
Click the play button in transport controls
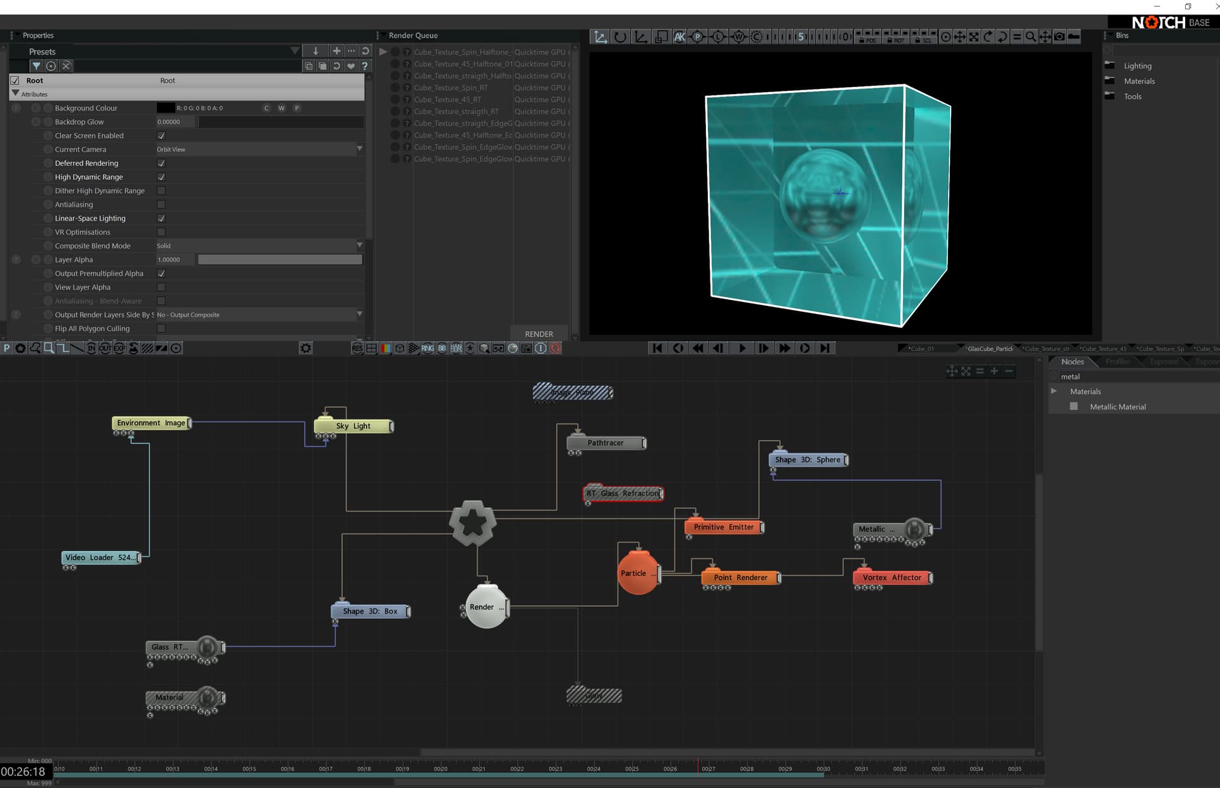[x=742, y=348]
